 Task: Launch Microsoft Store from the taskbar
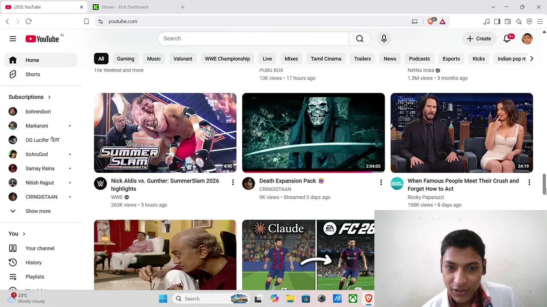pyautogui.click(x=306, y=298)
